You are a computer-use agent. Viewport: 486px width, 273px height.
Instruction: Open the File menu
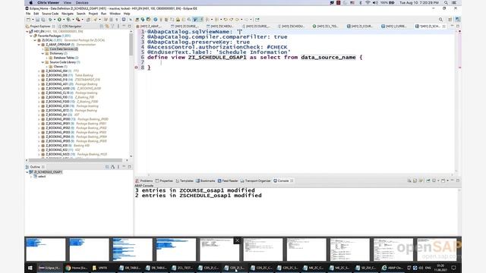tap(28, 14)
